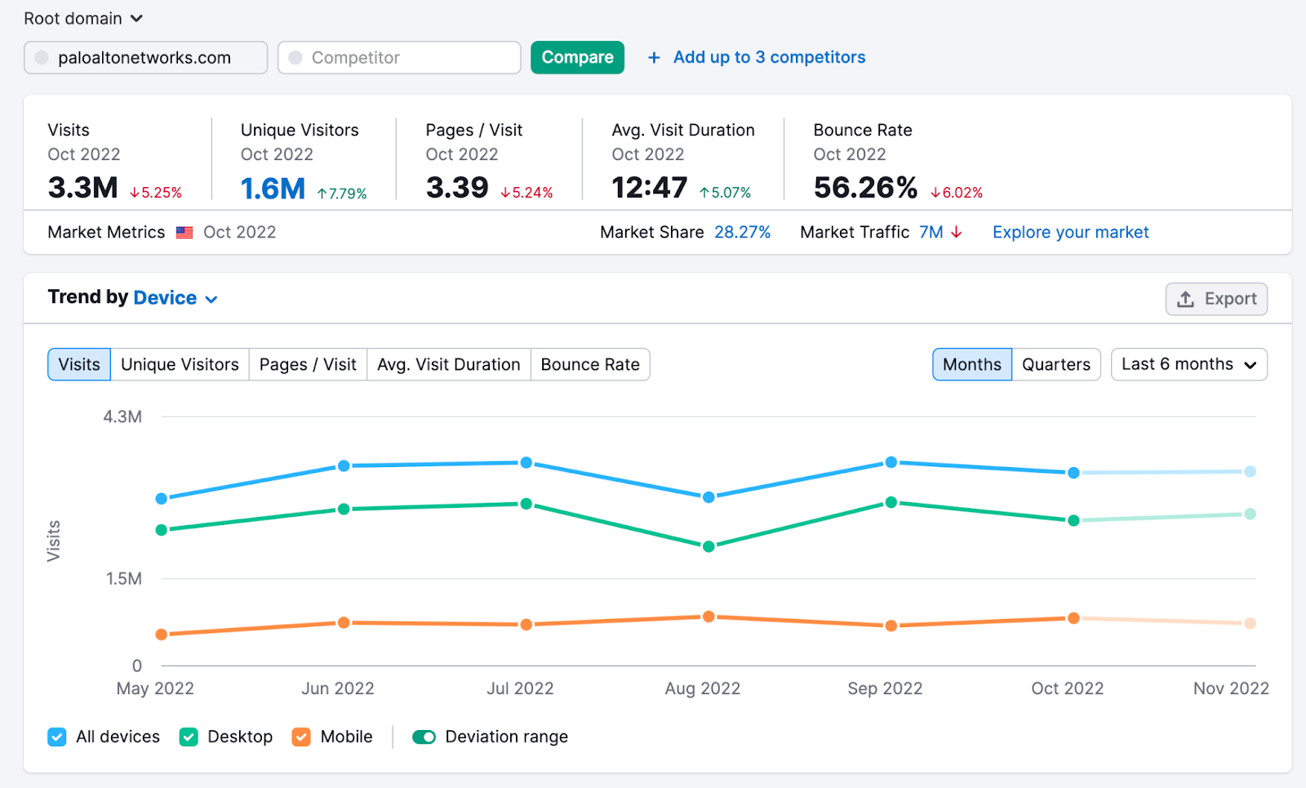Viewport: 1306px width, 788px height.
Task: Click the Market Metrics label
Action: coord(106,233)
